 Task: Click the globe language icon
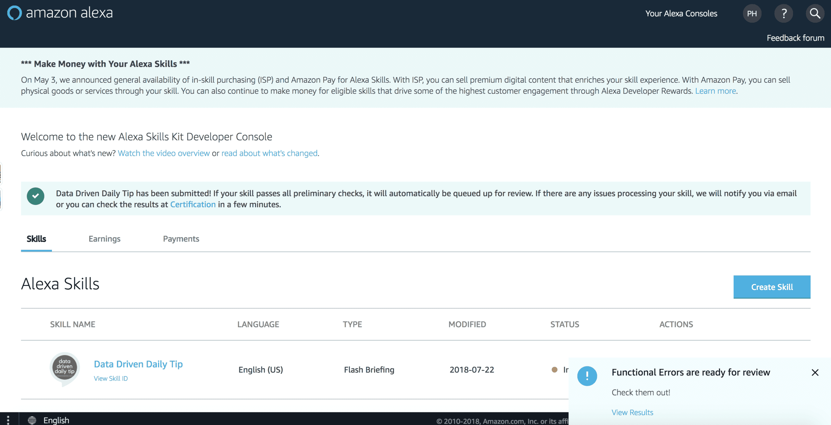32,420
